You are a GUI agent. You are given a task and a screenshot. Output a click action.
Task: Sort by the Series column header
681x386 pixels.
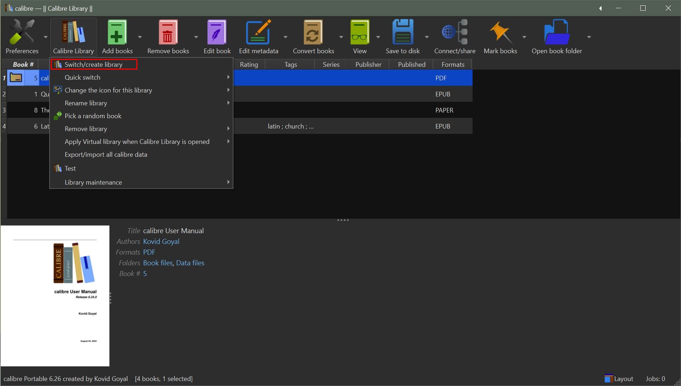(x=331, y=64)
